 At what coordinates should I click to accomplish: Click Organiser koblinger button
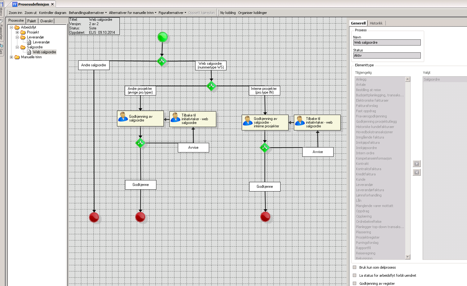[253, 13]
